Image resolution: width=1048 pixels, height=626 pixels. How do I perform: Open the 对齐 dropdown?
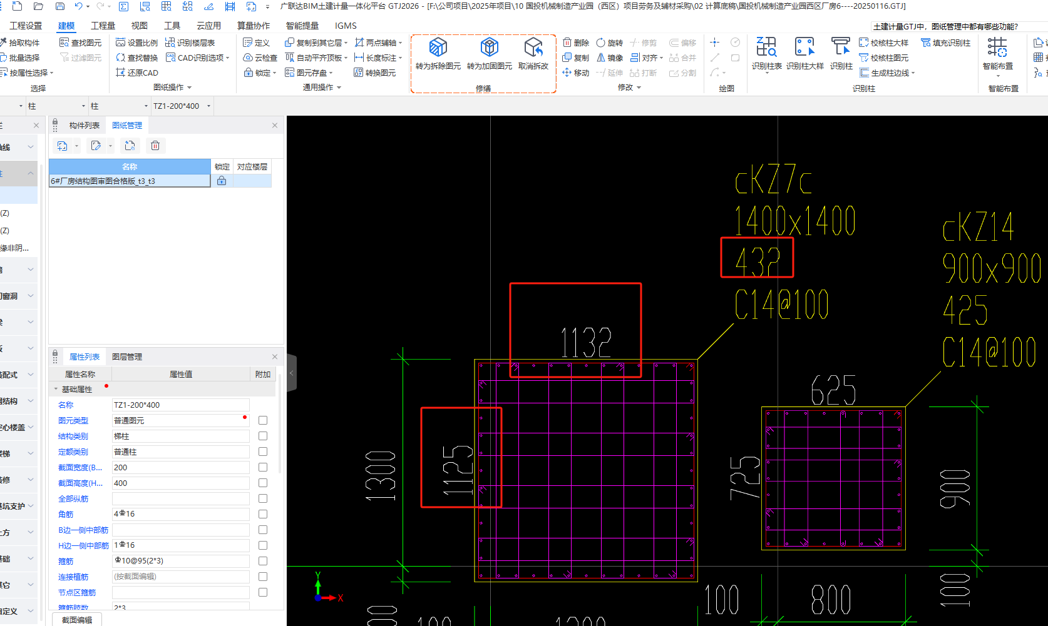point(661,58)
